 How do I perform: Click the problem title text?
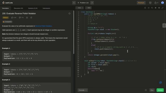(19, 13)
